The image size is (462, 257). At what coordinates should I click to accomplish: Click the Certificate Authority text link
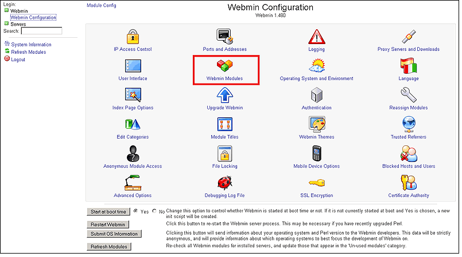coord(409,195)
